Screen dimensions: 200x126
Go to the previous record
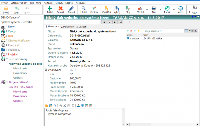109,22
